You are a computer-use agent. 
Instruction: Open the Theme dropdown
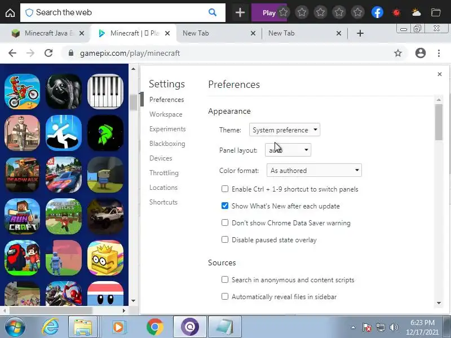click(285, 130)
